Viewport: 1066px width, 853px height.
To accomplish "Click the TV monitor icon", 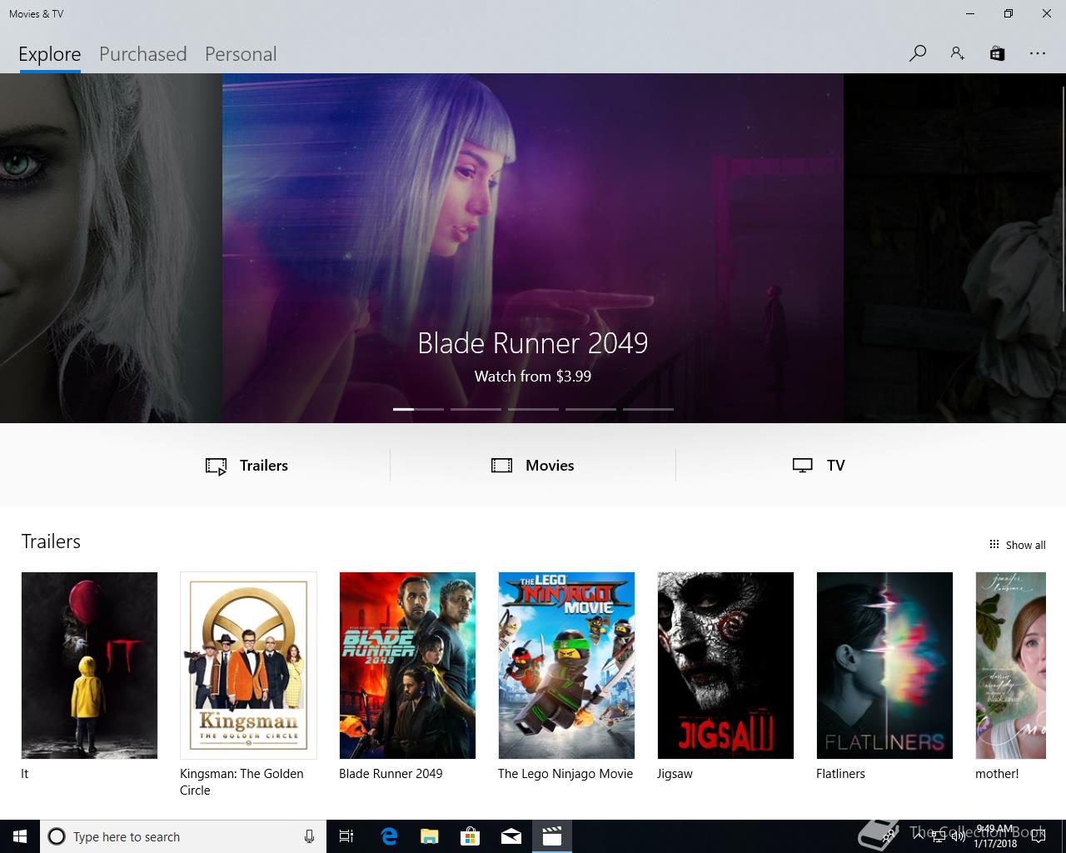I will point(802,466).
